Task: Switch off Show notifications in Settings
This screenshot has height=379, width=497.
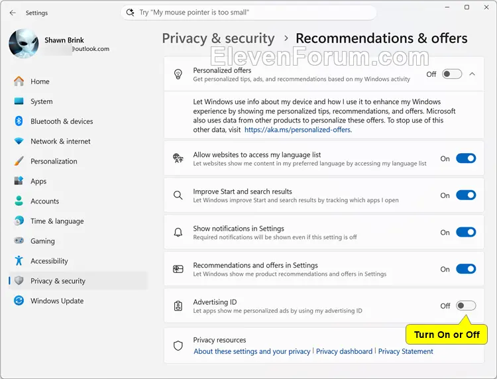Action: pos(466,233)
